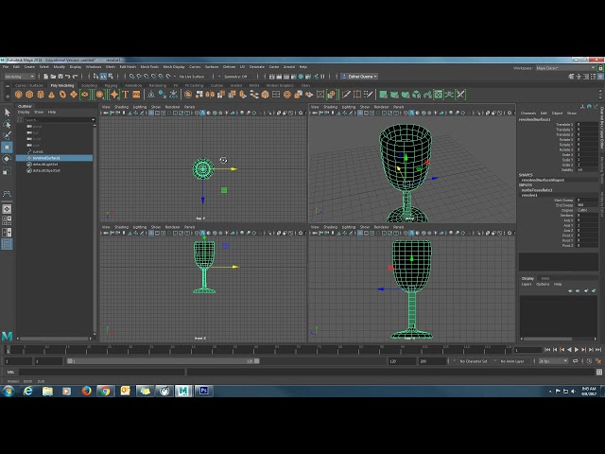Viewport: 605px width, 454px height.
Task: Toggle snap to curves icon
Action: 139,77
